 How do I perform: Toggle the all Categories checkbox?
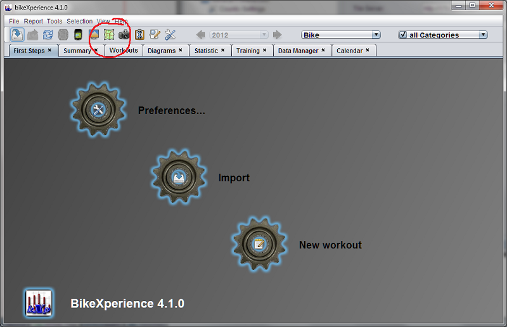(403, 35)
